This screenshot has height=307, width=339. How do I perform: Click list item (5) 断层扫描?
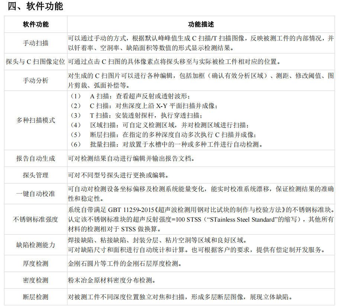[x=163, y=135]
